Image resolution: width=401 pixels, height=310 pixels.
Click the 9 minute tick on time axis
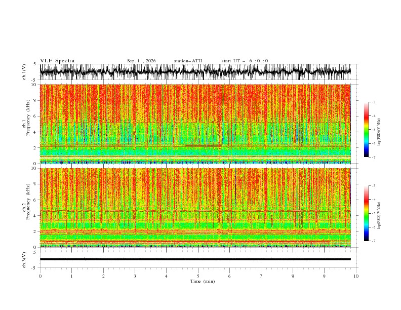(x=324, y=276)
